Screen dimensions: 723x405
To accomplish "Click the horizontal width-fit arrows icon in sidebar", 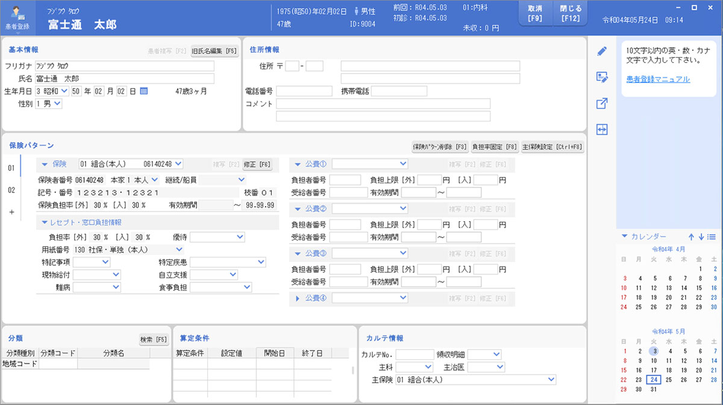I will point(601,130).
